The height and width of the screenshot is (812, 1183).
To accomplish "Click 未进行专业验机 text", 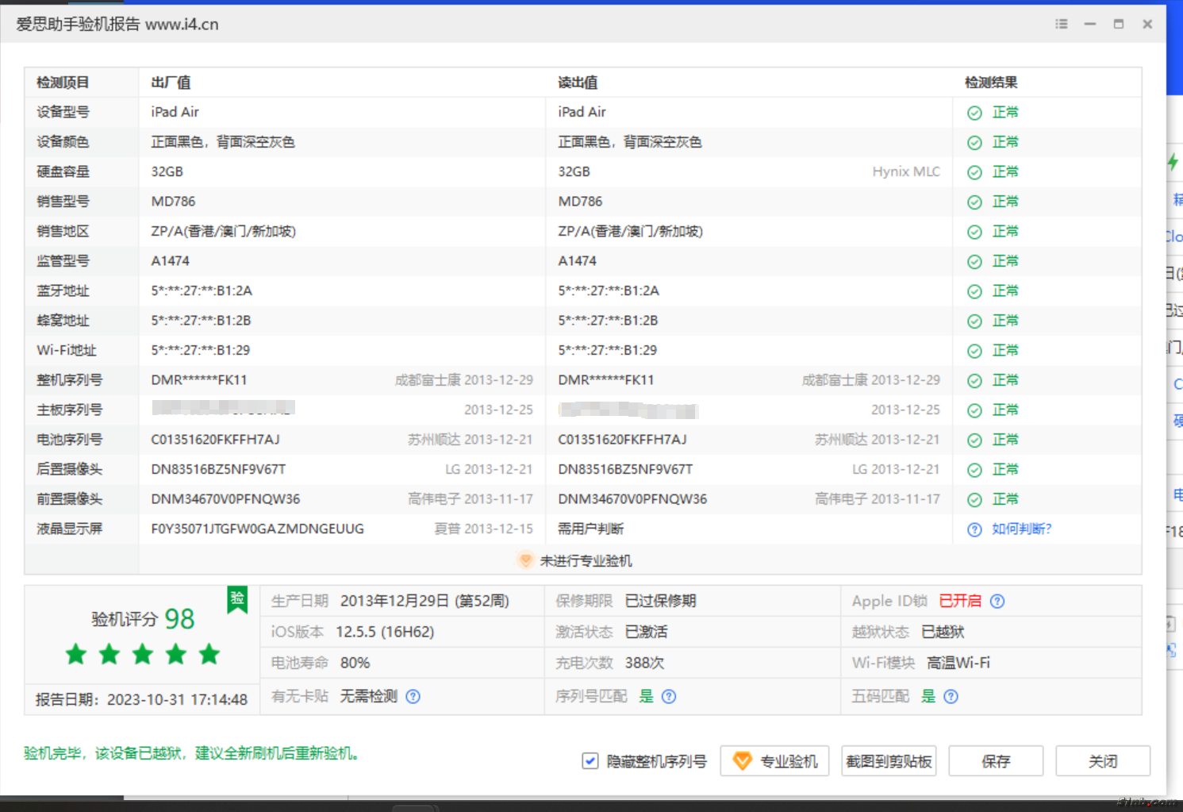I will click(x=586, y=560).
